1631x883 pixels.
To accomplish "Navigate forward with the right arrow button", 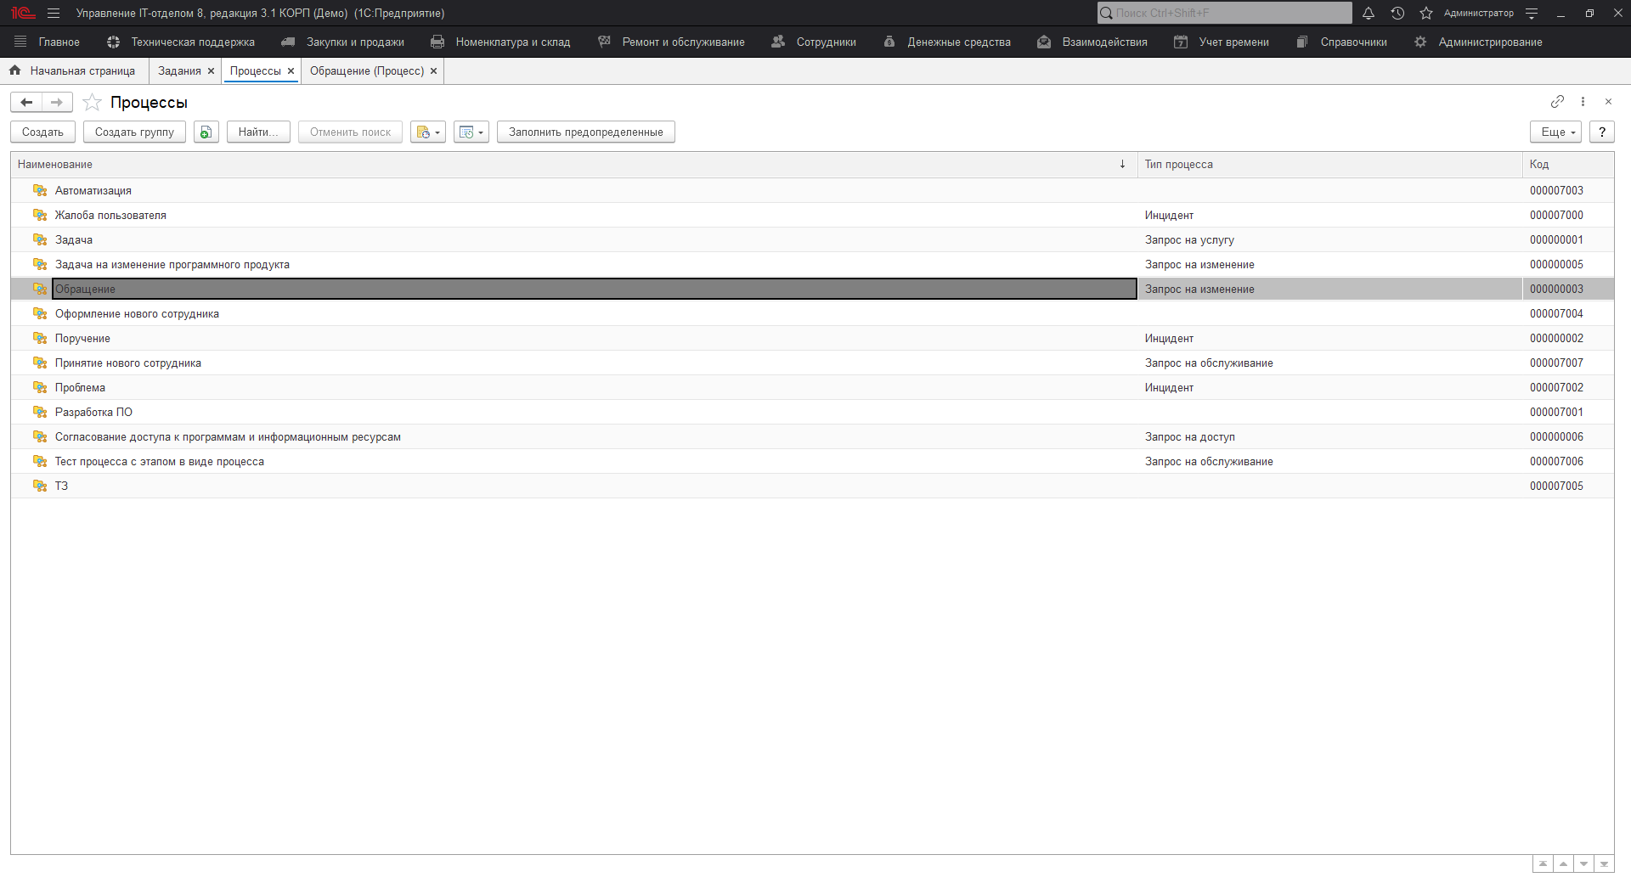I will tap(56, 102).
